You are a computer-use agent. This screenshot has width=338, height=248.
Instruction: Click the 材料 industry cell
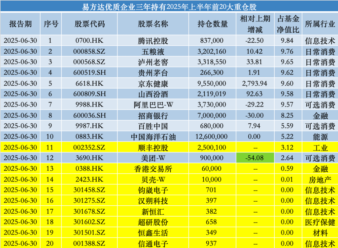pyautogui.click(x=320, y=233)
